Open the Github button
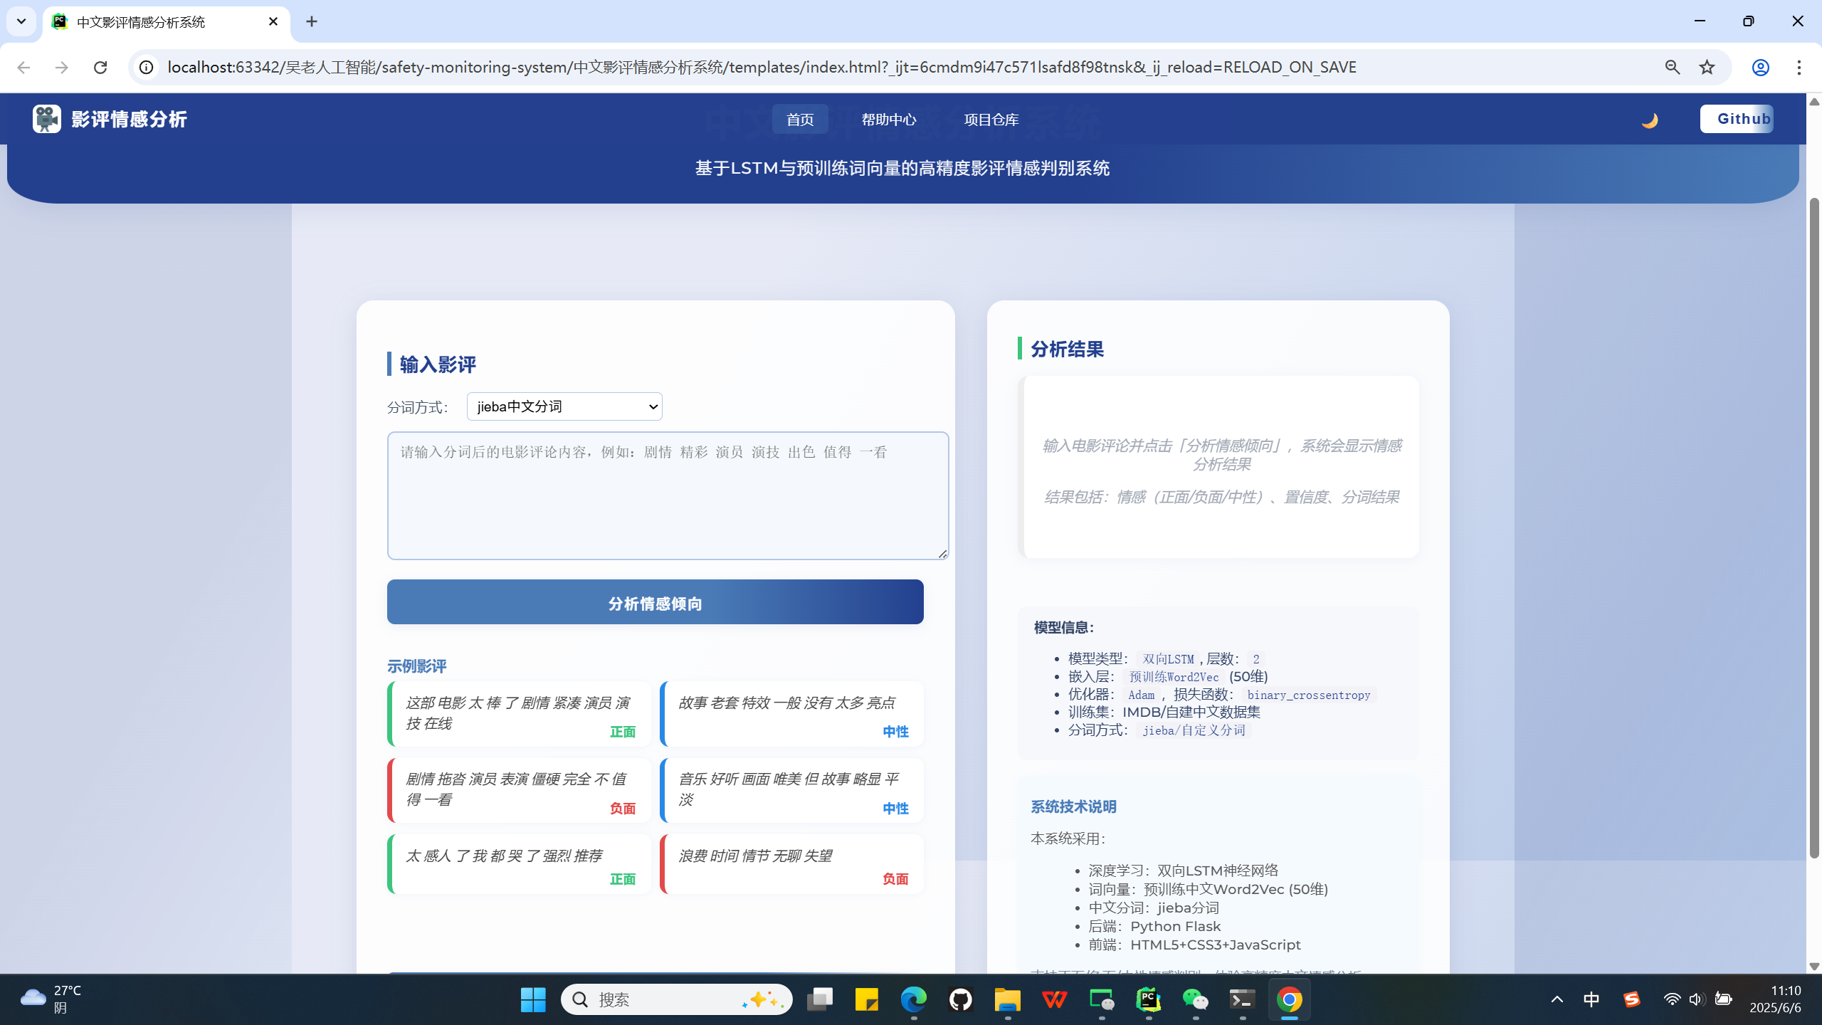The height and width of the screenshot is (1025, 1822). click(1736, 119)
